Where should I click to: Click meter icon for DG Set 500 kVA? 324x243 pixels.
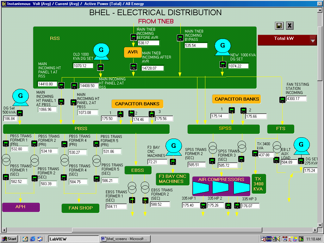pyautogui.click(x=20, y=113)
